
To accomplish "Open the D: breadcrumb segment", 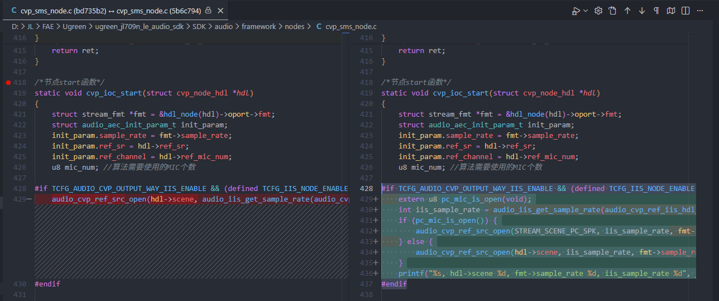I will (x=15, y=26).
